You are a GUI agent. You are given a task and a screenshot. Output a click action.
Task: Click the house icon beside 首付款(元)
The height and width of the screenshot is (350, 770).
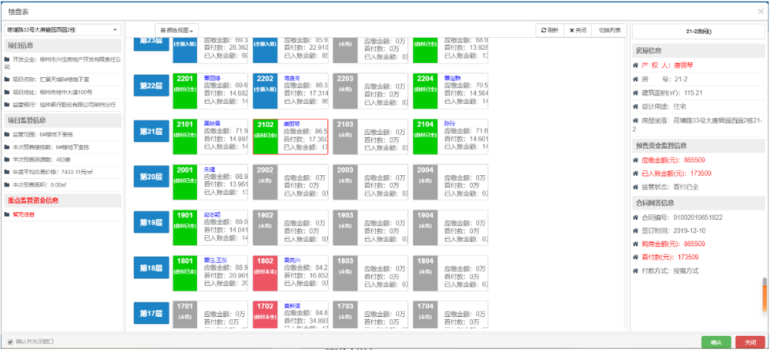635,257
